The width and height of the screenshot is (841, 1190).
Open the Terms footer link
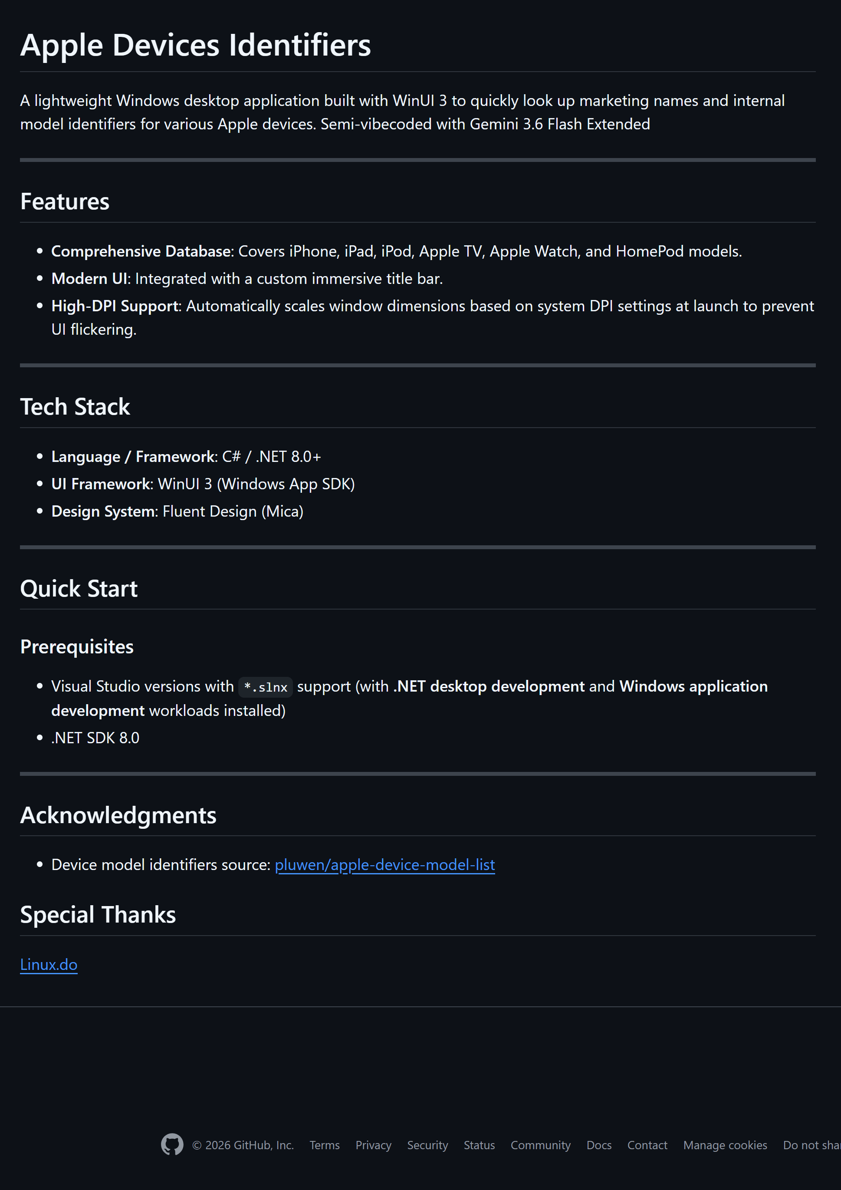(324, 1145)
